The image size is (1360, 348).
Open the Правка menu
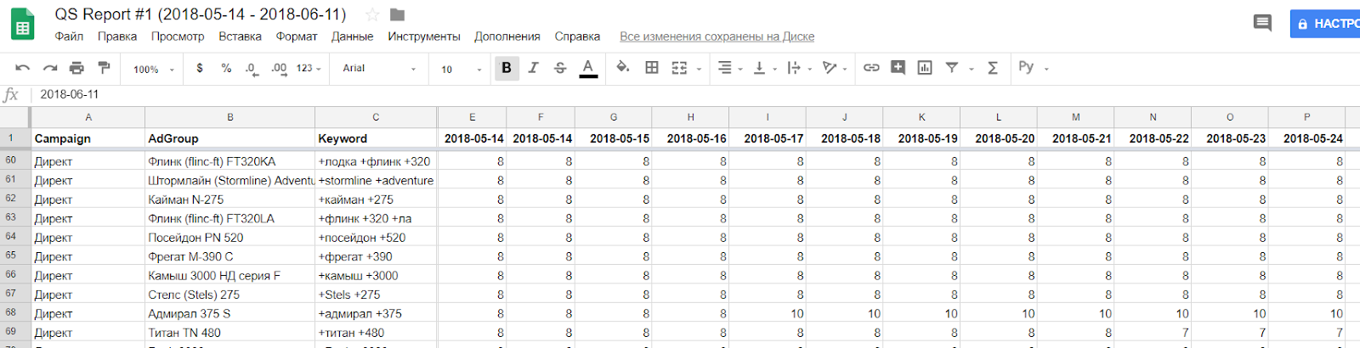(117, 36)
